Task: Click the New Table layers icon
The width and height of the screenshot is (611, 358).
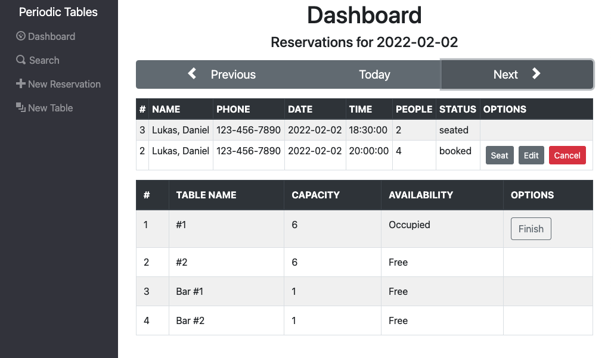Action: (21, 107)
